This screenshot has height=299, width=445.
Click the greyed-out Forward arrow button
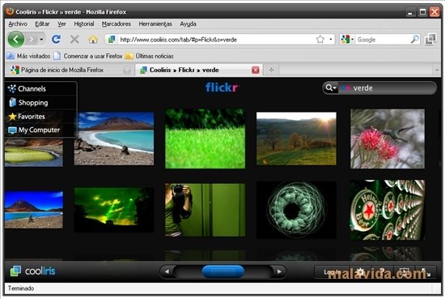(x=32, y=39)
